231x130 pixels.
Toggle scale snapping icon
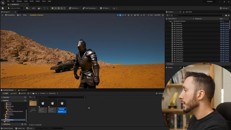[148, 15]
